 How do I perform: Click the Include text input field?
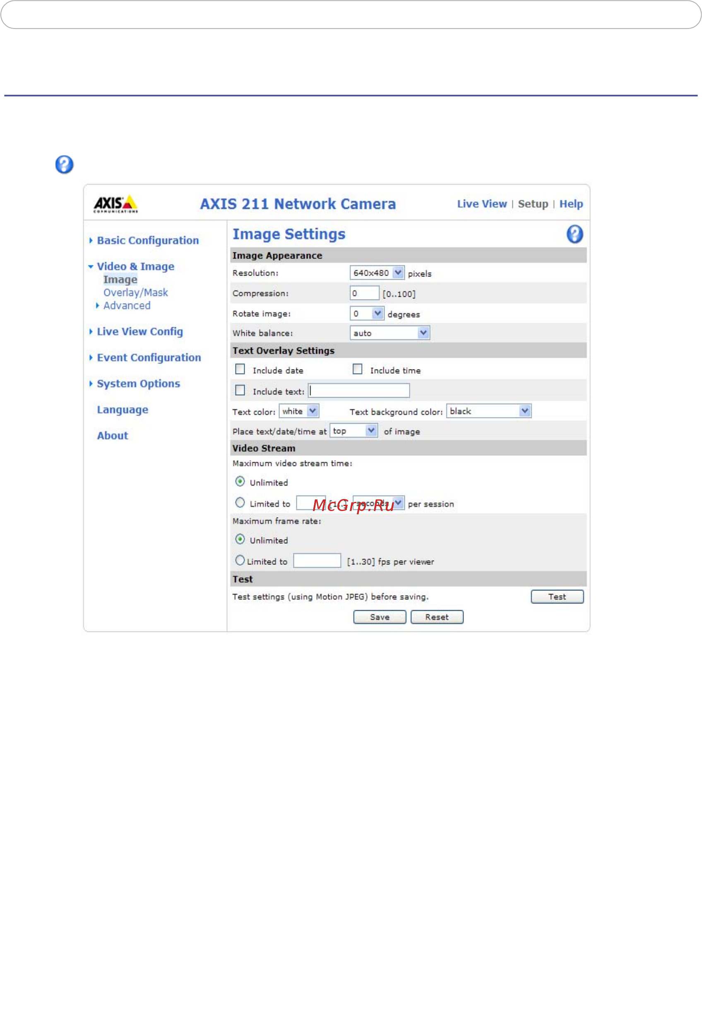pos(359,390)
